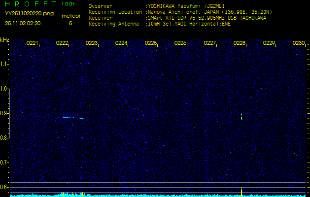Select the 0227 time marker
This screenshot has height=197, width=310.
tap(210, 43)
